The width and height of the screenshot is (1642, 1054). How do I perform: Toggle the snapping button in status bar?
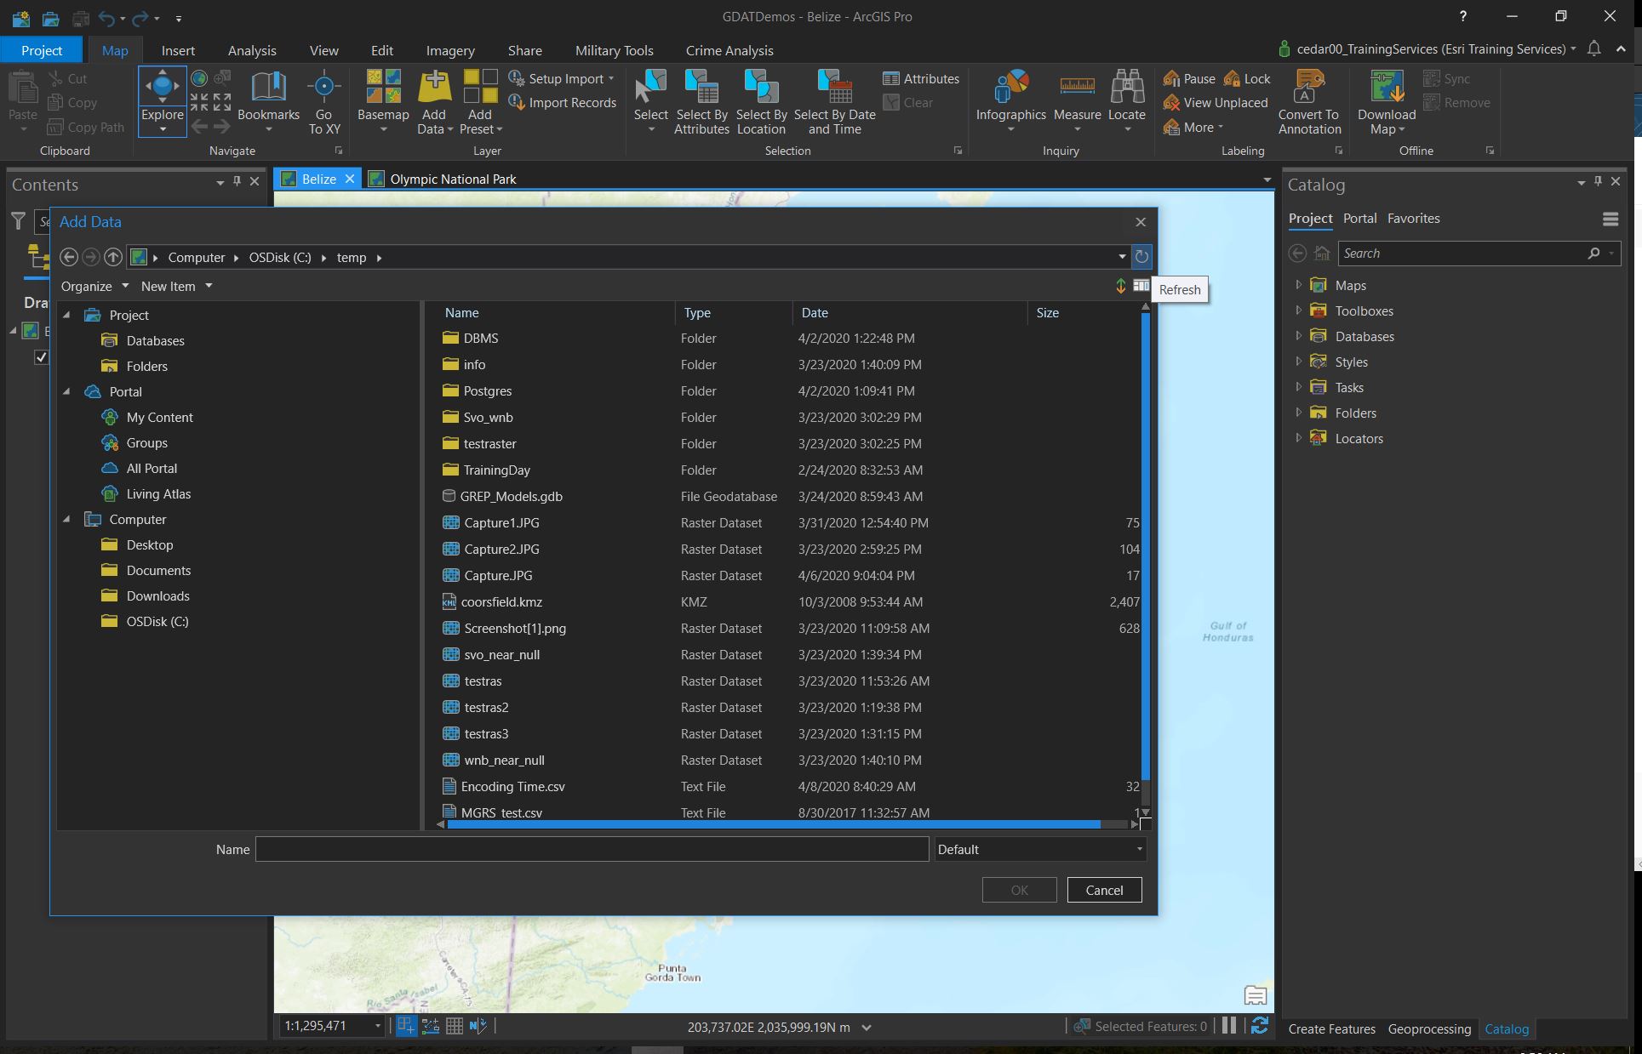406,1026
